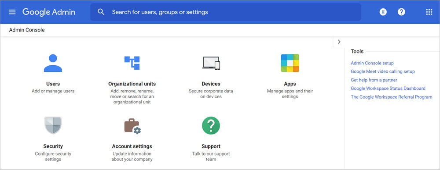Open the hamburger main menu

[12, 12]
